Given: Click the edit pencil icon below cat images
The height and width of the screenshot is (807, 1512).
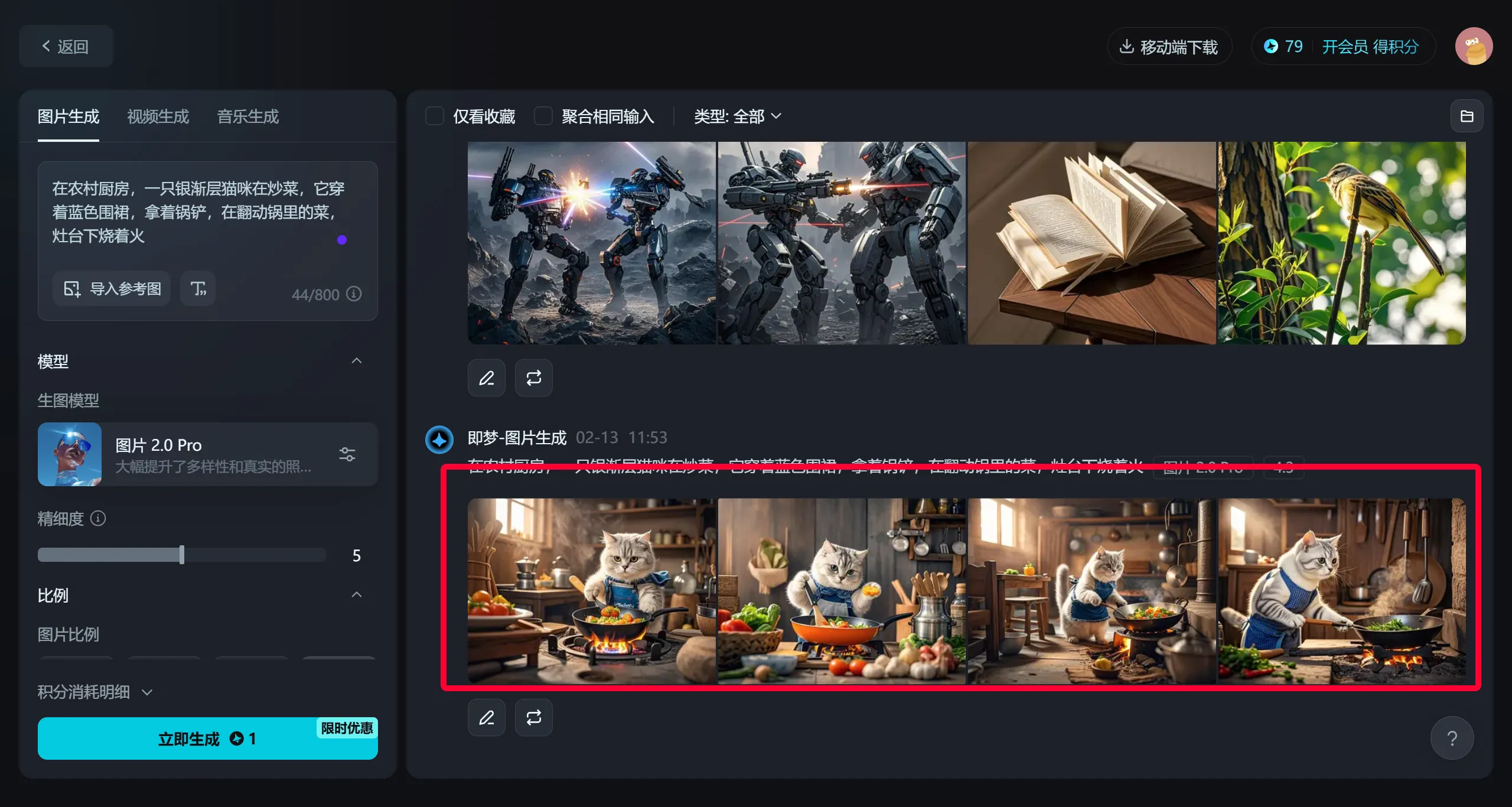Looking at the screenshot, I should (x=486, y=717).
